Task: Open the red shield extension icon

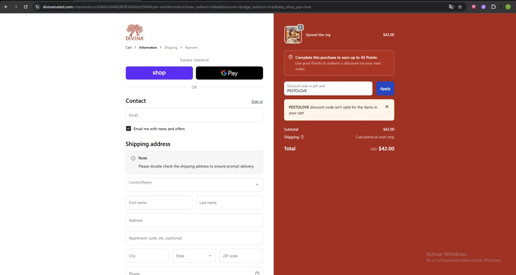Action: 474,7
